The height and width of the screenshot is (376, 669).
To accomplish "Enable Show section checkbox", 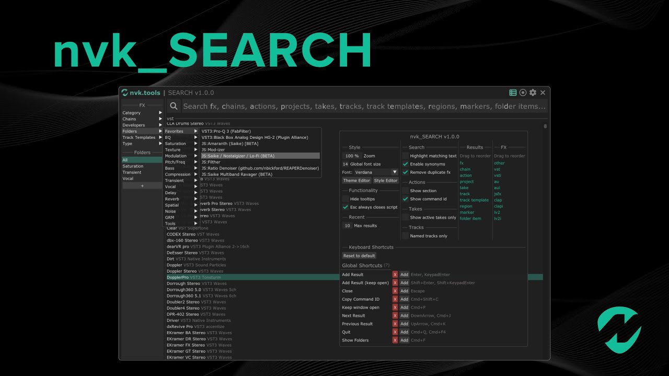I will [405, 191].
